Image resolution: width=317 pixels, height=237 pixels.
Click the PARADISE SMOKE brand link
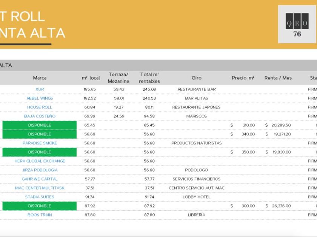click(40, 143)
